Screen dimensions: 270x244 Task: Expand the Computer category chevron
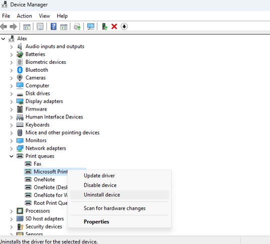pos(12,86)
